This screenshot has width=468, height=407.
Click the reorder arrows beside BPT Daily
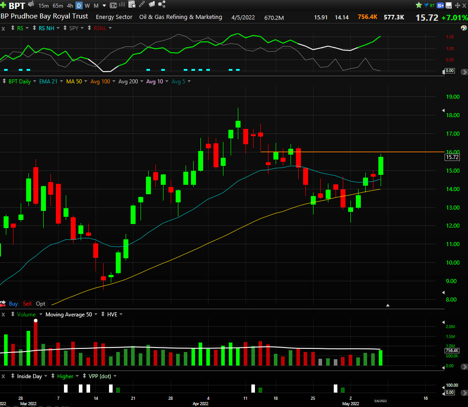pyautogui.click(x=4, y=81)
